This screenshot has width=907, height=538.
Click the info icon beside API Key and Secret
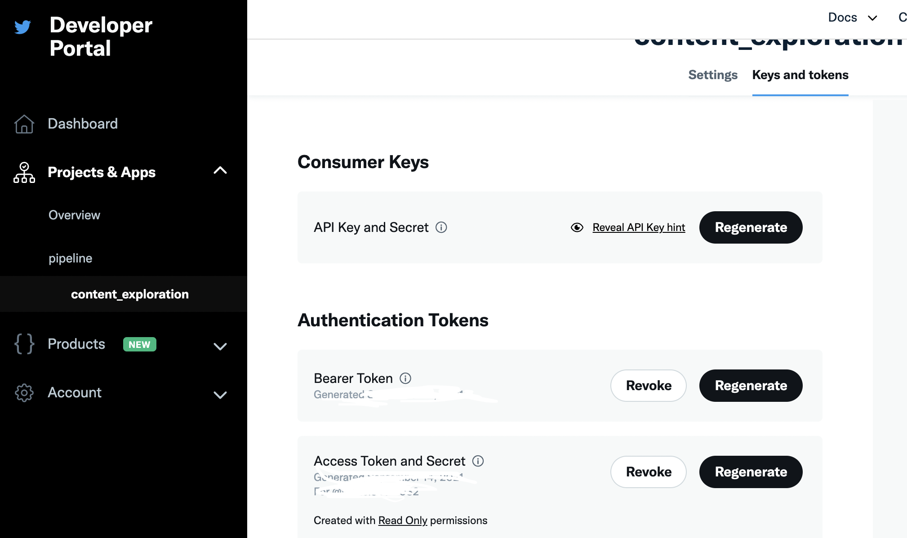pos(441,227)
